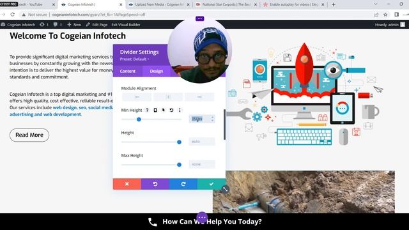
Task: Click the Height slider handle
Action: (179, 142)
